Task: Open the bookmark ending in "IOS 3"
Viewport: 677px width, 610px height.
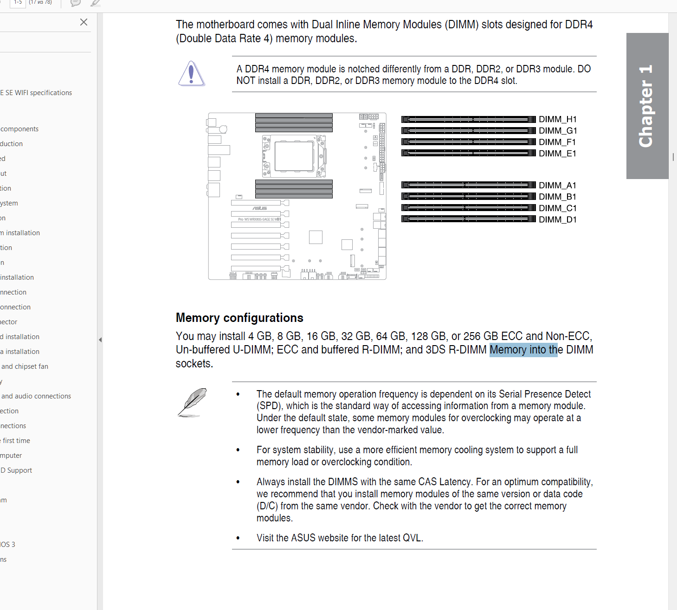Action: click(x=8, y=545)
